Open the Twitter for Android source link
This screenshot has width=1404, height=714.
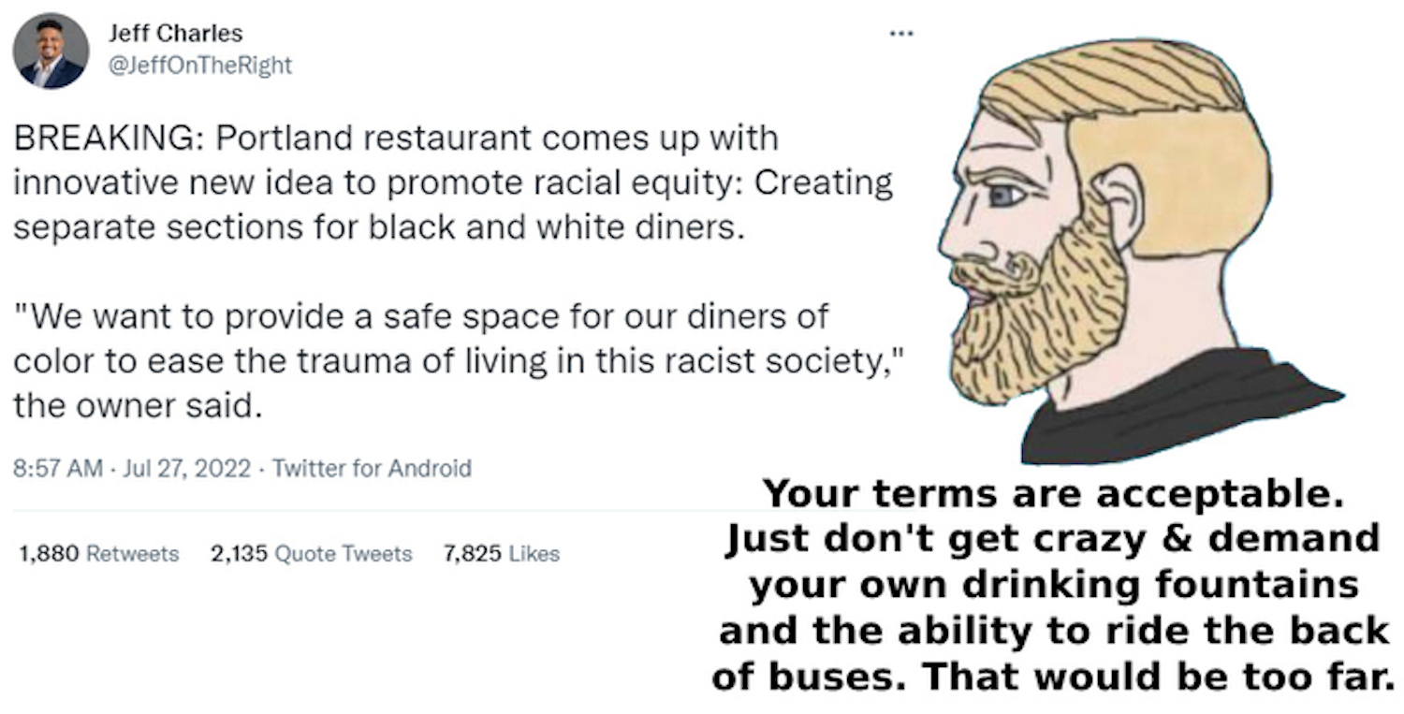click(372, 468)
